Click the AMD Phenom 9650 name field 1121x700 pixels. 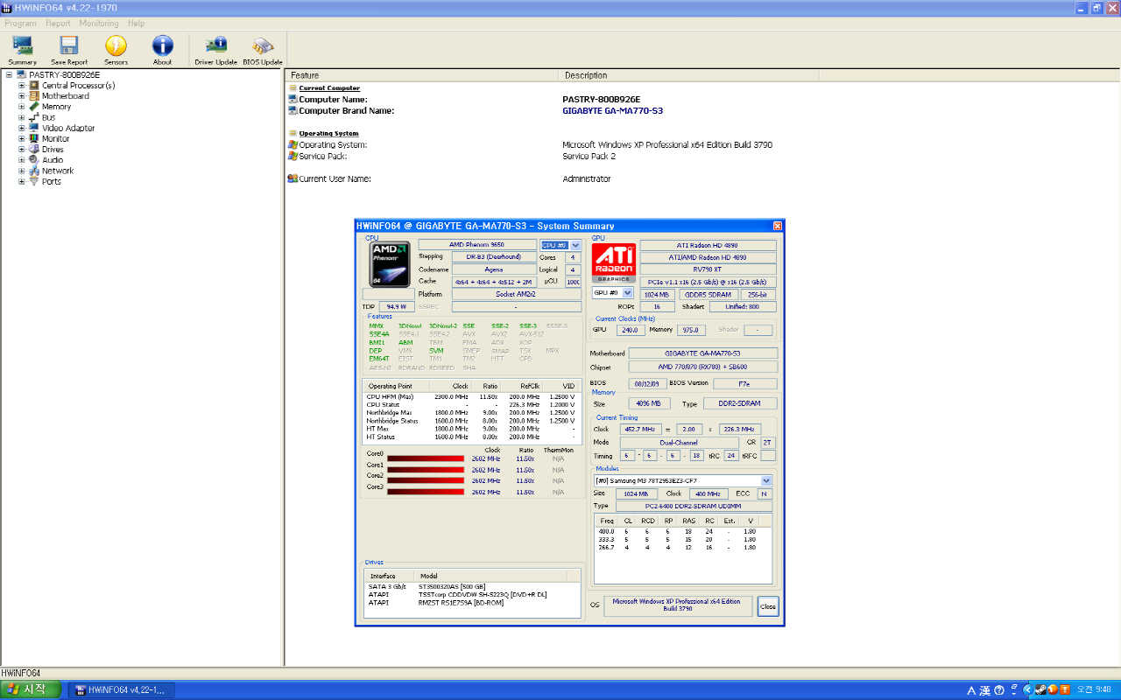click(477, 245)
